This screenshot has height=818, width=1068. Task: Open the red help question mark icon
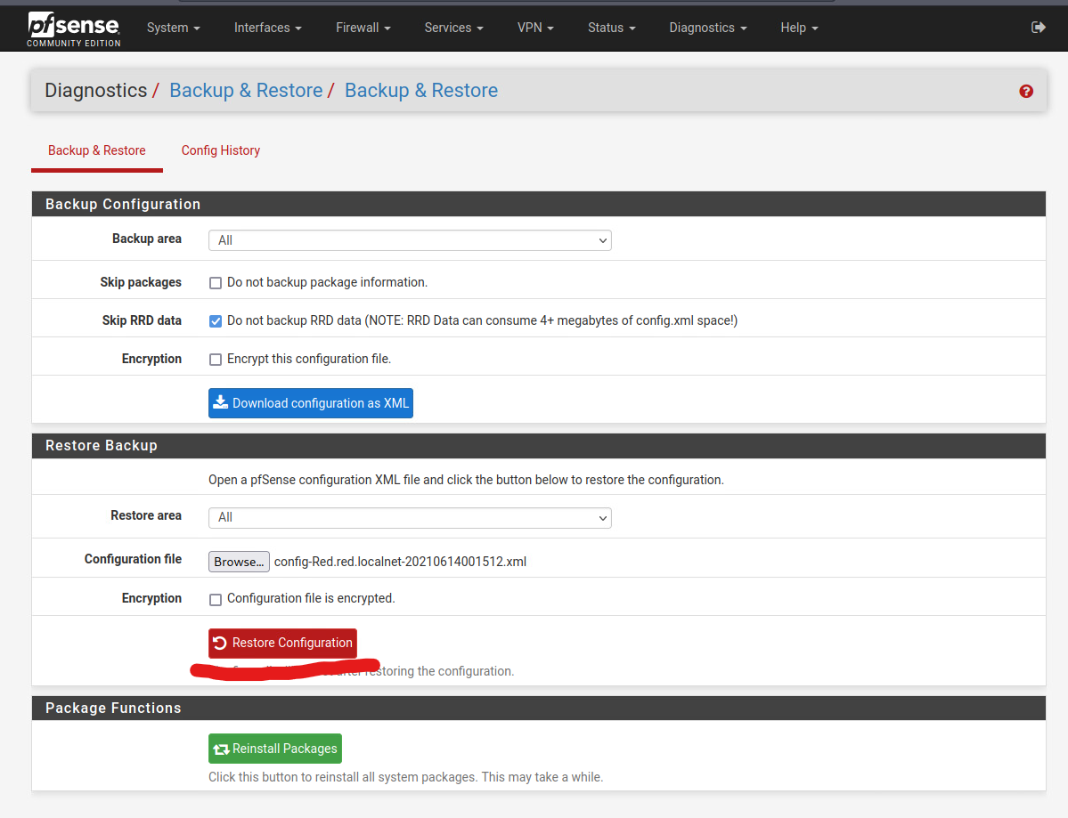tap(1026, 91)
